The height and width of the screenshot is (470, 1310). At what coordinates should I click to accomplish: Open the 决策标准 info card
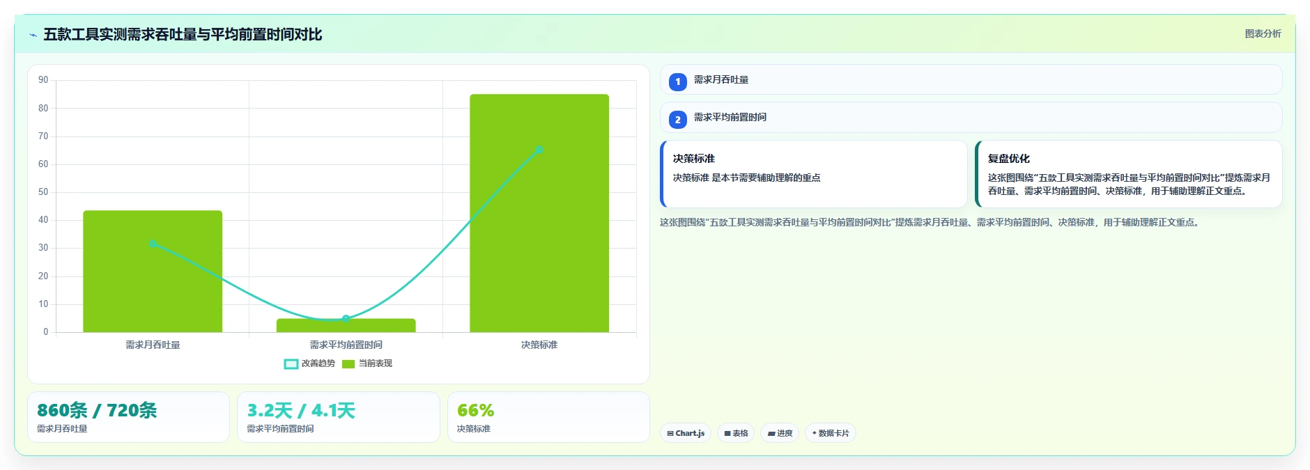[814, 174]
